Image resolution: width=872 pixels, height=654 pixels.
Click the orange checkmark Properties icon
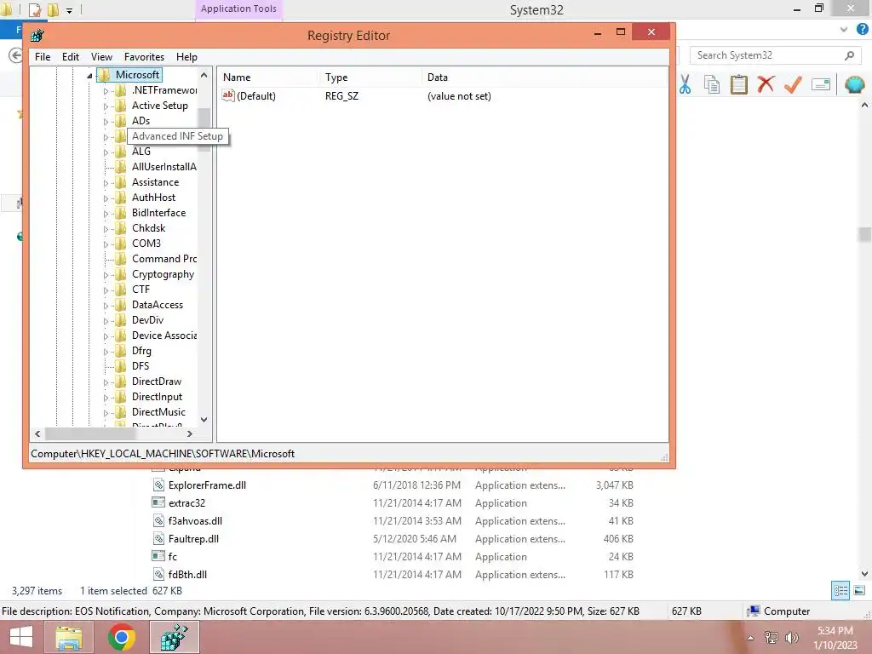(793, 84)
